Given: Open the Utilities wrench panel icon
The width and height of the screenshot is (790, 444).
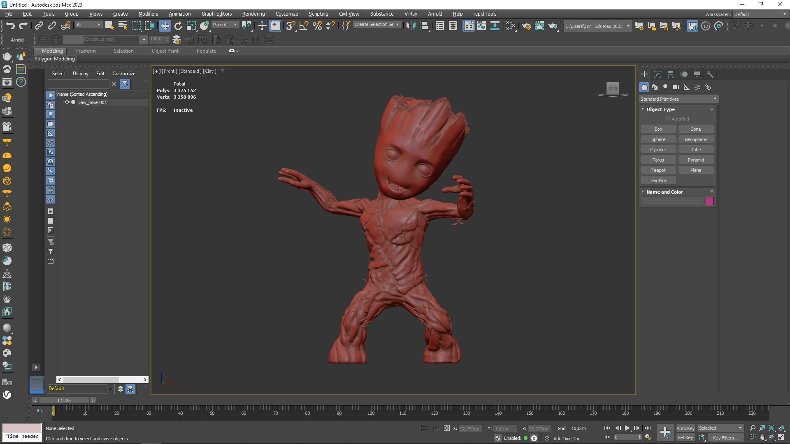Looking at the screenshot, I should (710, 74).
